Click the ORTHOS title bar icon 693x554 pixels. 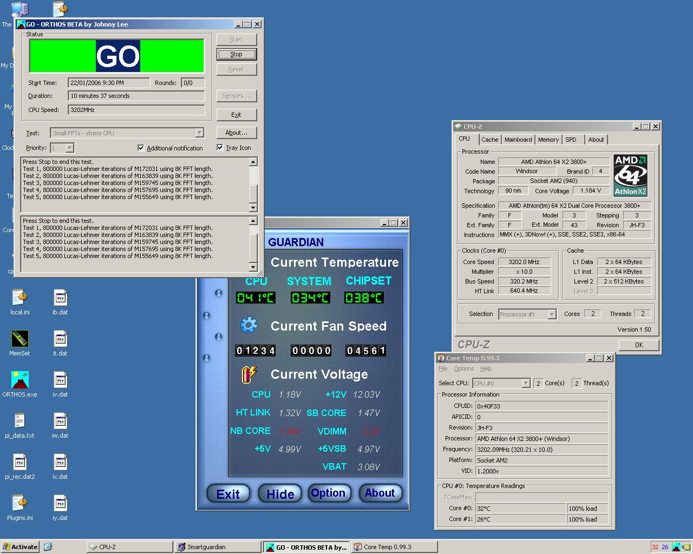[21, 24]
